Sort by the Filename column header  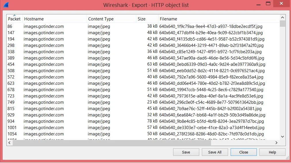point(219,19)
